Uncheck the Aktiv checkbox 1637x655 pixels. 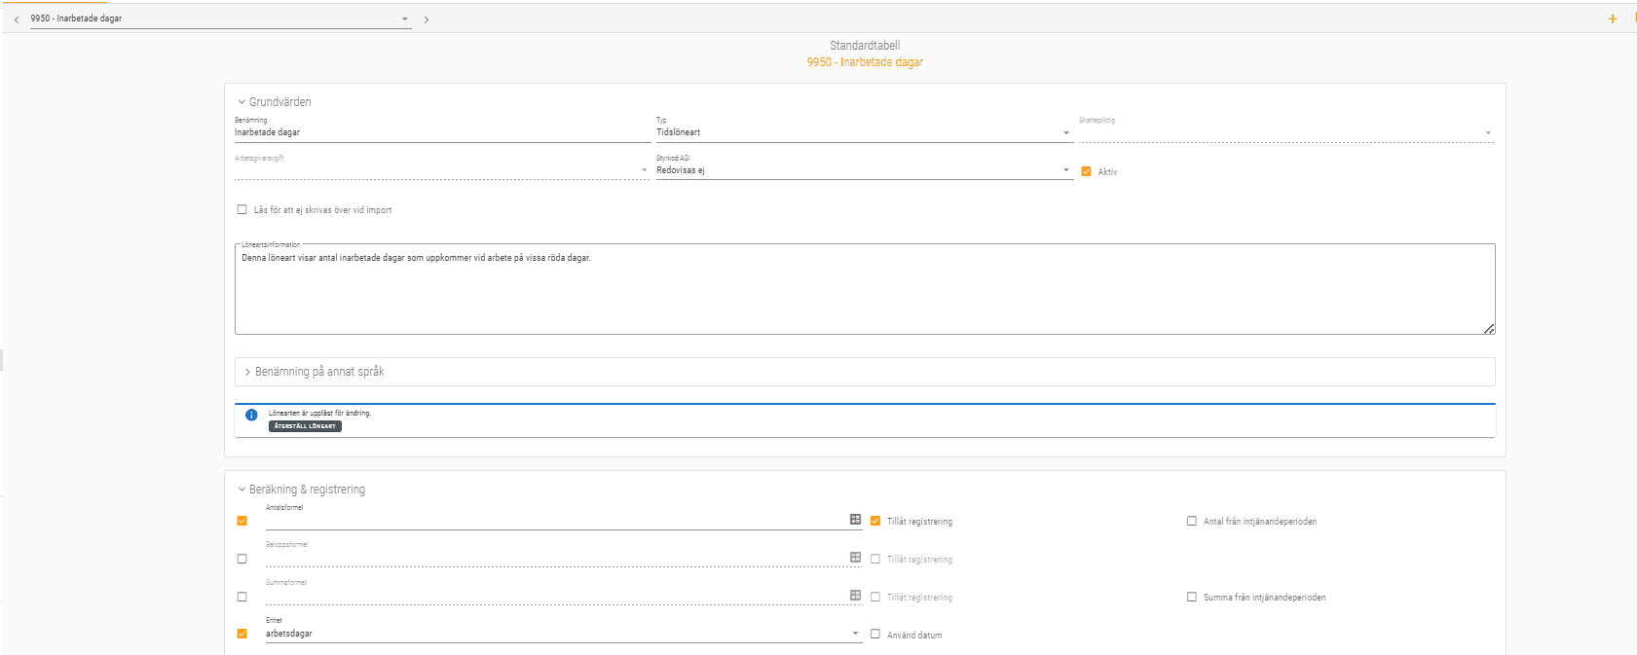1086,171
